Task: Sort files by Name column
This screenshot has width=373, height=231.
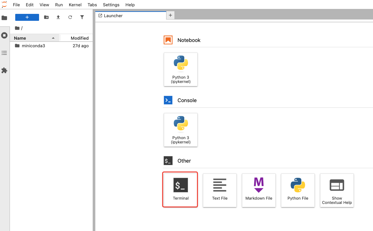Action: [20, 38]
